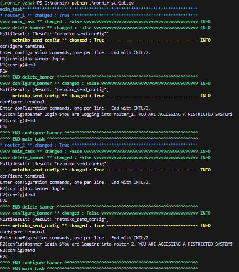Screen dimensions: 239x272
Task: Click the 'R2(config)#no banner login' line
Action: (32, 188)
